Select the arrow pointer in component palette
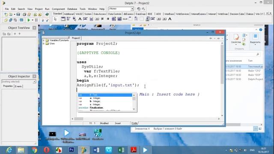The height and width of the screenshot is (154, 274). pos(55,19)
